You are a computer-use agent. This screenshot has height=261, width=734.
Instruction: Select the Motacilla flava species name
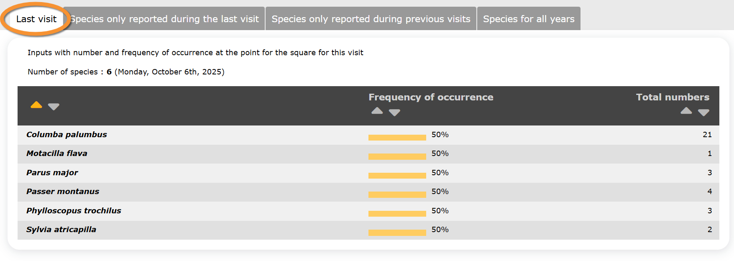(57, 154)
